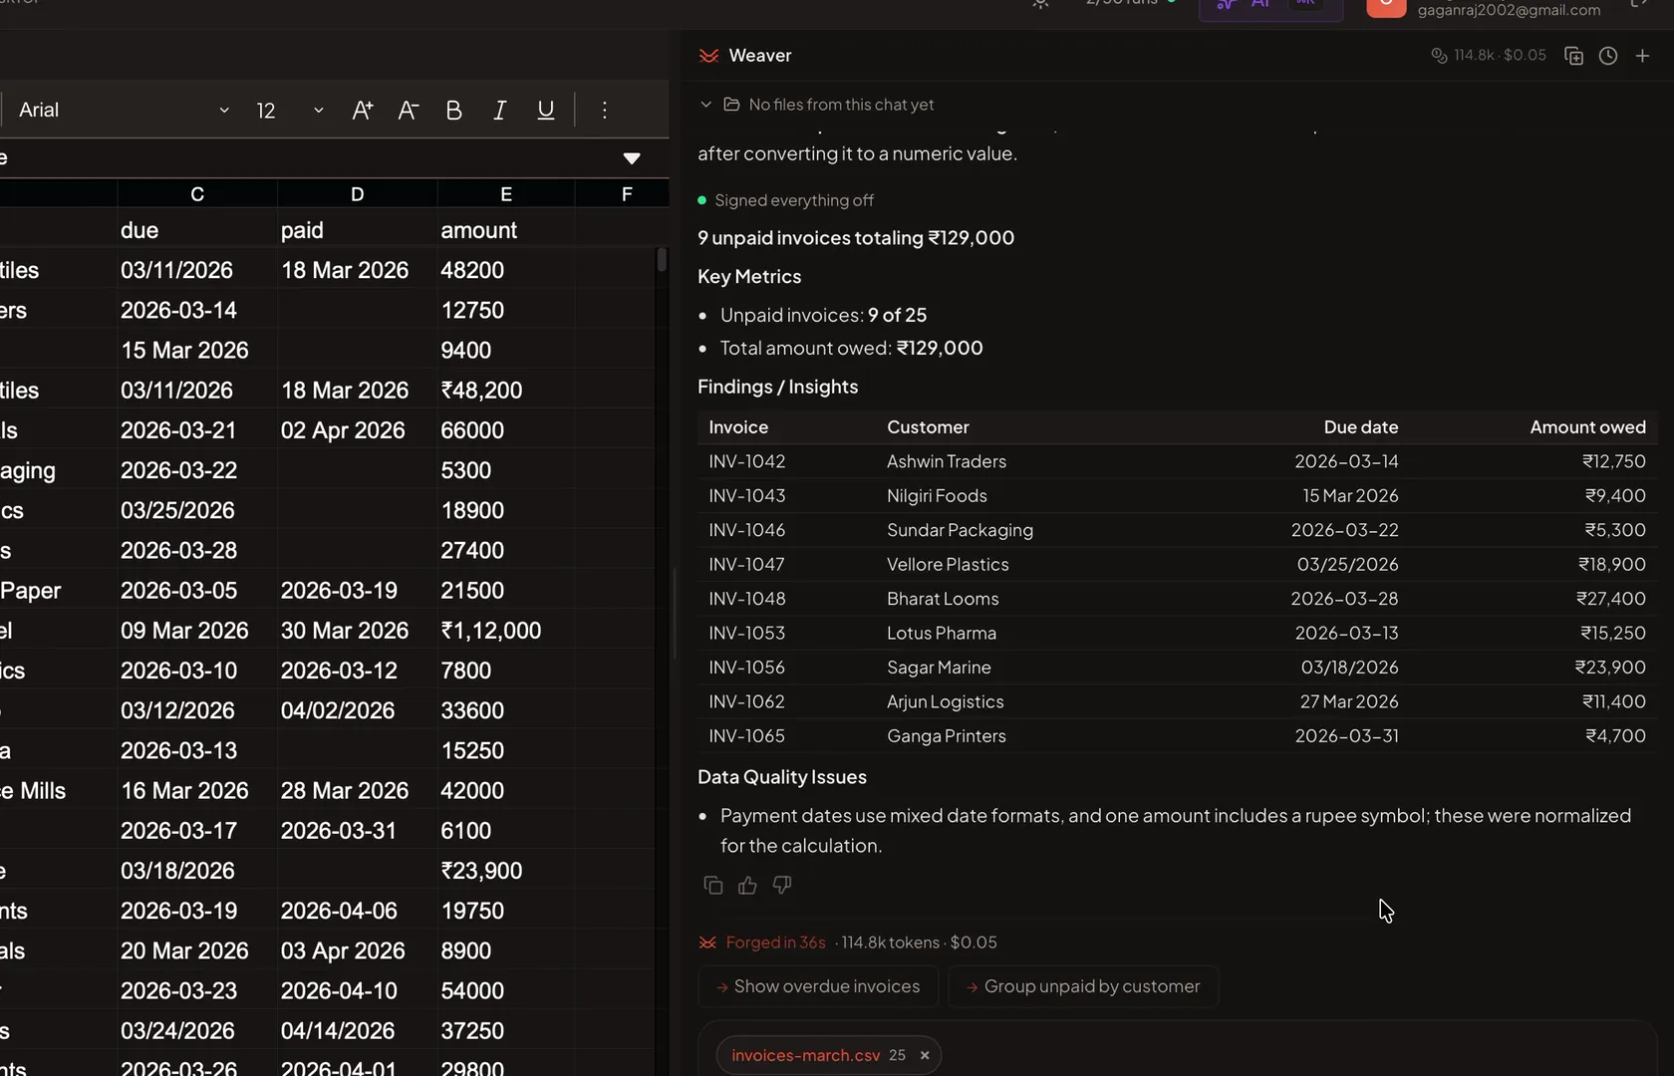Image resolution: width=1674 pixels, height=1076 pixels.
Task: Click INV-1042 in findings table
Action: click(747, 461)
